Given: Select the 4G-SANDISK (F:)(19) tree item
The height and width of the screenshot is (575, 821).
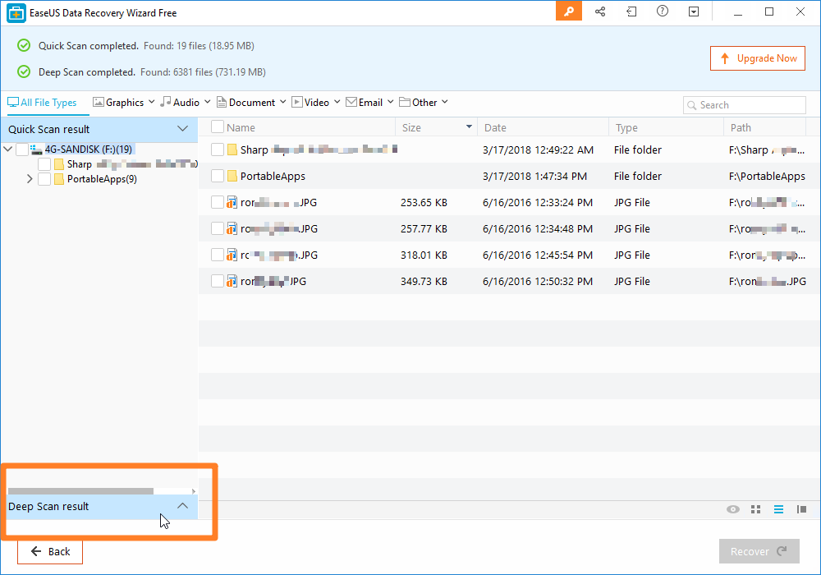Looking at the screenshot, I should pos(88,149).
